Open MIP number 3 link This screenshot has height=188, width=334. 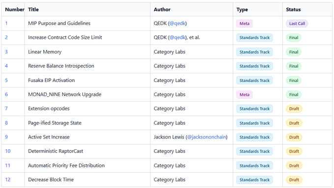coord(6,52)
